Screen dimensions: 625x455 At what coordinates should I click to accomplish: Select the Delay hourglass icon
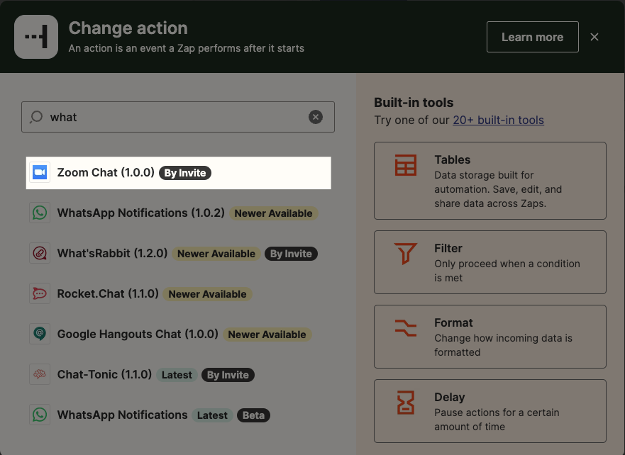click(405, 403)
